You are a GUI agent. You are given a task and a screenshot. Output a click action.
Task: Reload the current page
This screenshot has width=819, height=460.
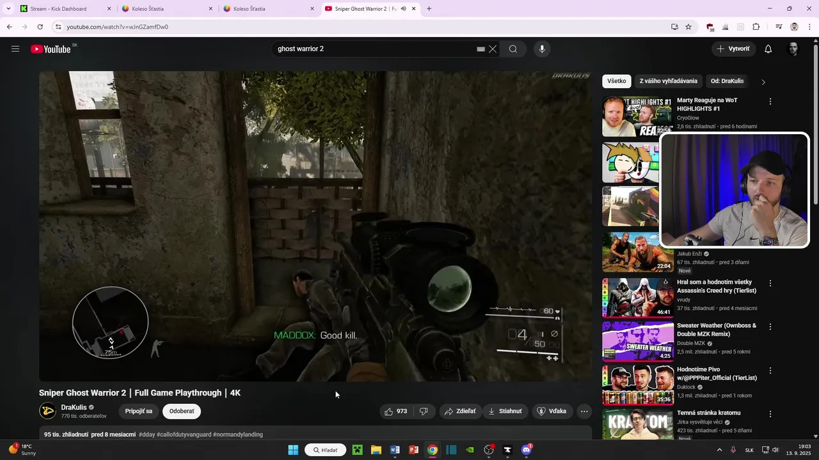[x=40, y=27]
